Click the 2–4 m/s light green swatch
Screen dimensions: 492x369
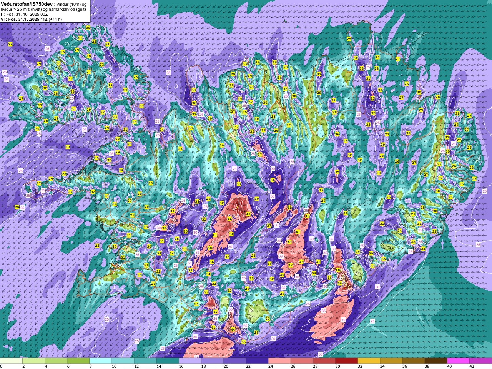point(33,361)
